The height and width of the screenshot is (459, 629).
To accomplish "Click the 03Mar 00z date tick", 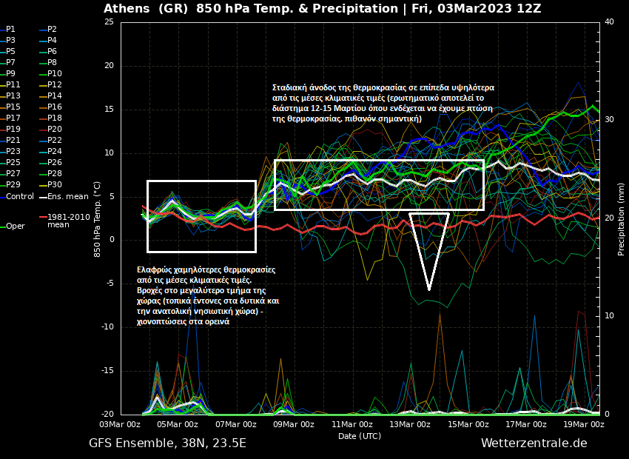I will [x=121, y=424].
